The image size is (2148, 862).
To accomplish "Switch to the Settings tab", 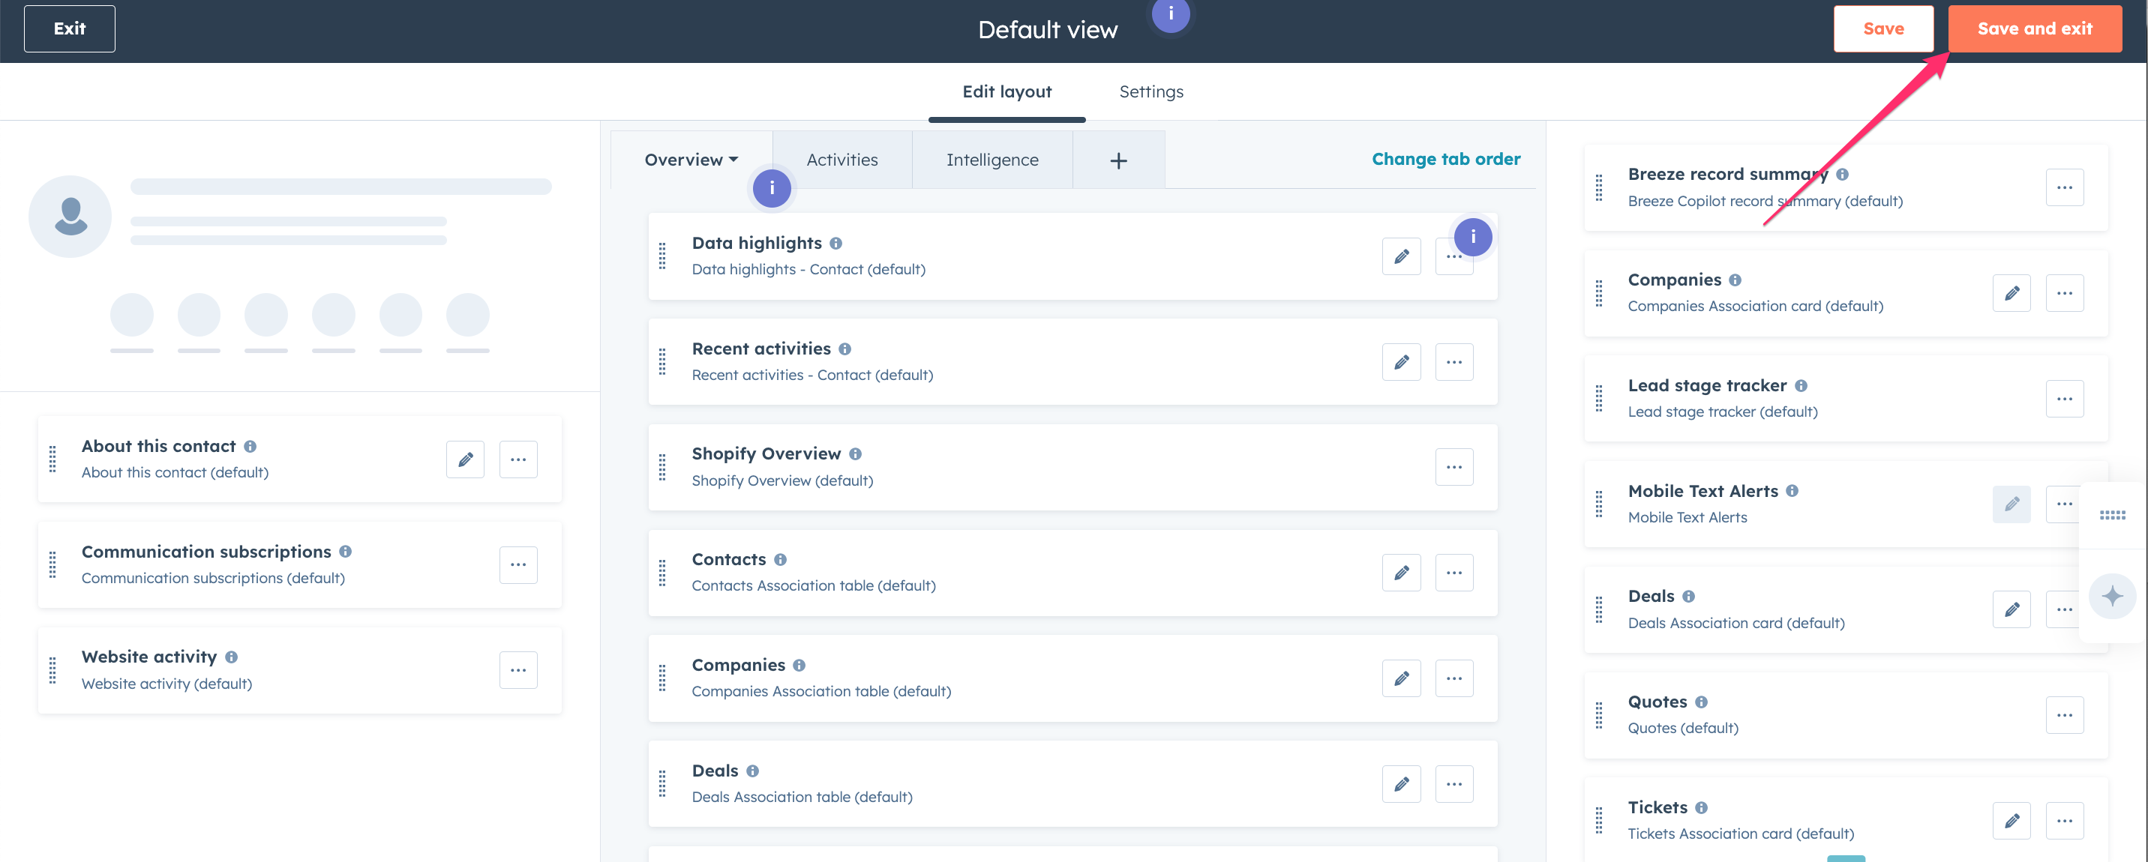I will coord(1151,91).
